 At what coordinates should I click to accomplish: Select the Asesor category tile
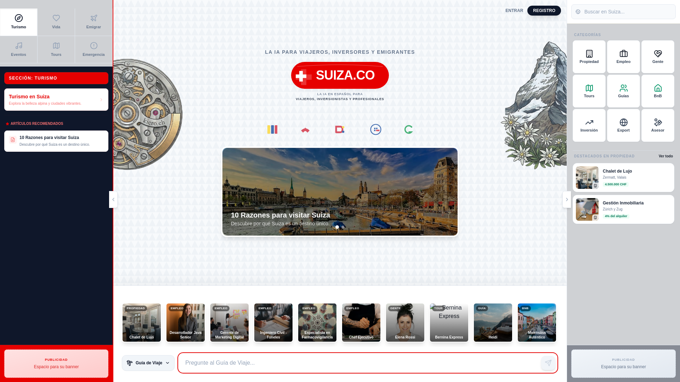click(x=658, y=125)
